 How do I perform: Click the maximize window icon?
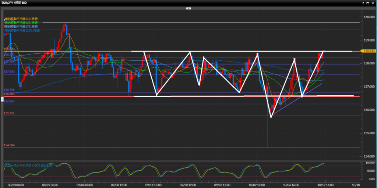coord(368,3)
